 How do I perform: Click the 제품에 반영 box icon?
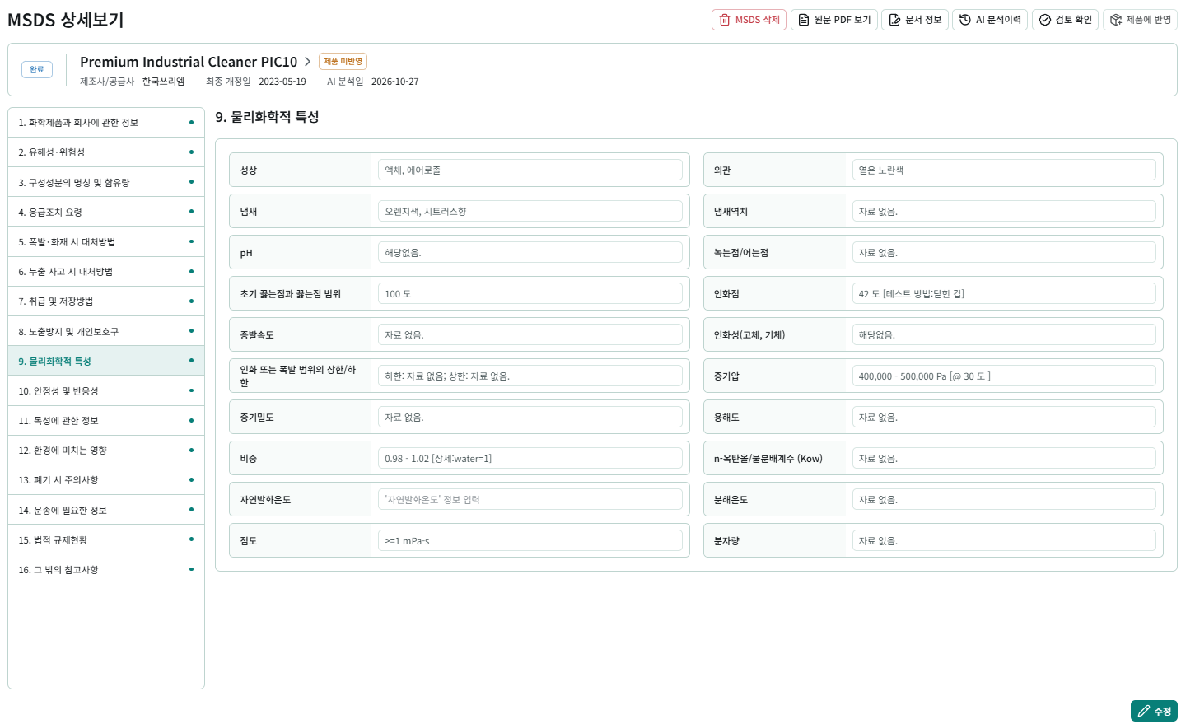[1116, 20]
